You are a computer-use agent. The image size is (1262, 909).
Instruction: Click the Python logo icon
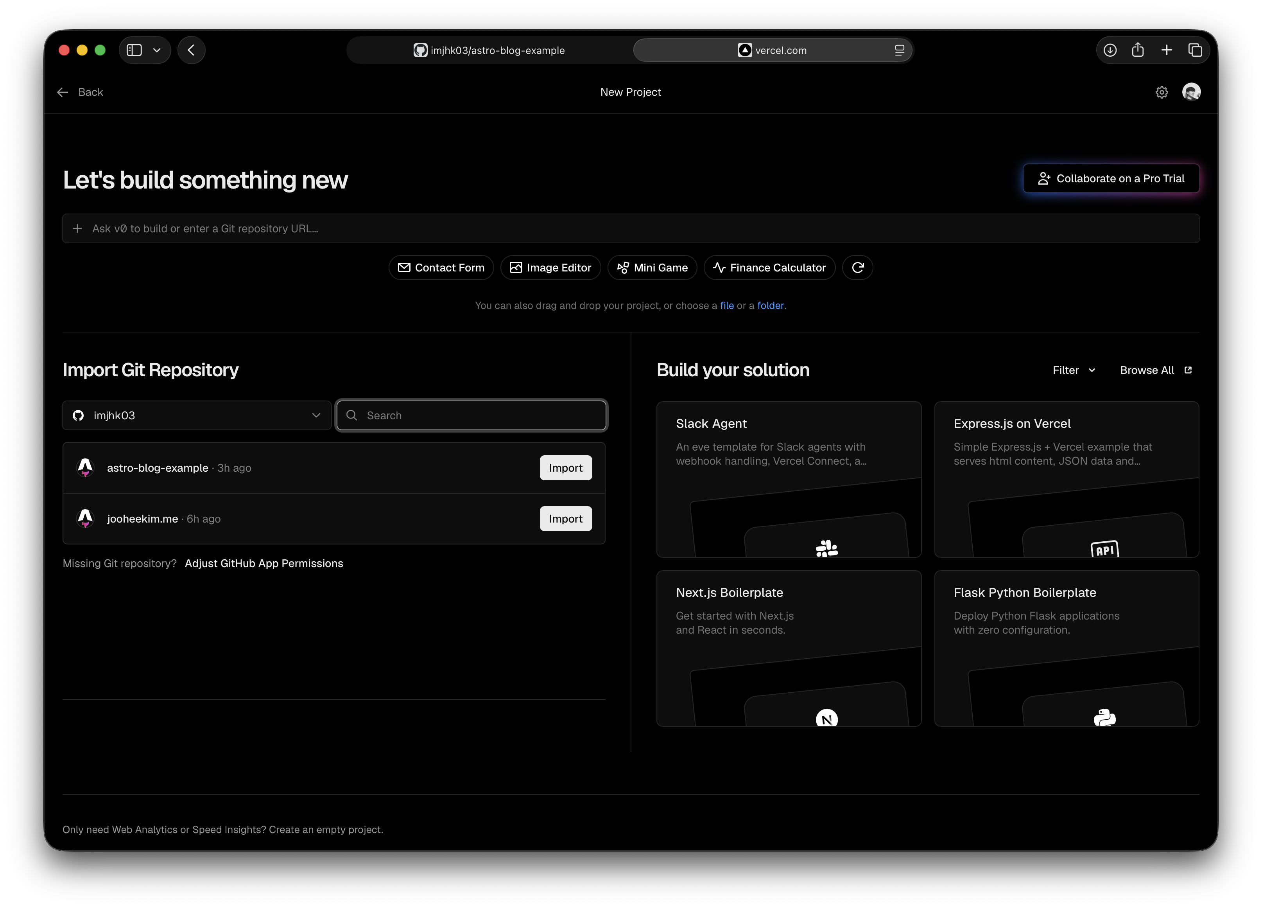point(1104,717)
